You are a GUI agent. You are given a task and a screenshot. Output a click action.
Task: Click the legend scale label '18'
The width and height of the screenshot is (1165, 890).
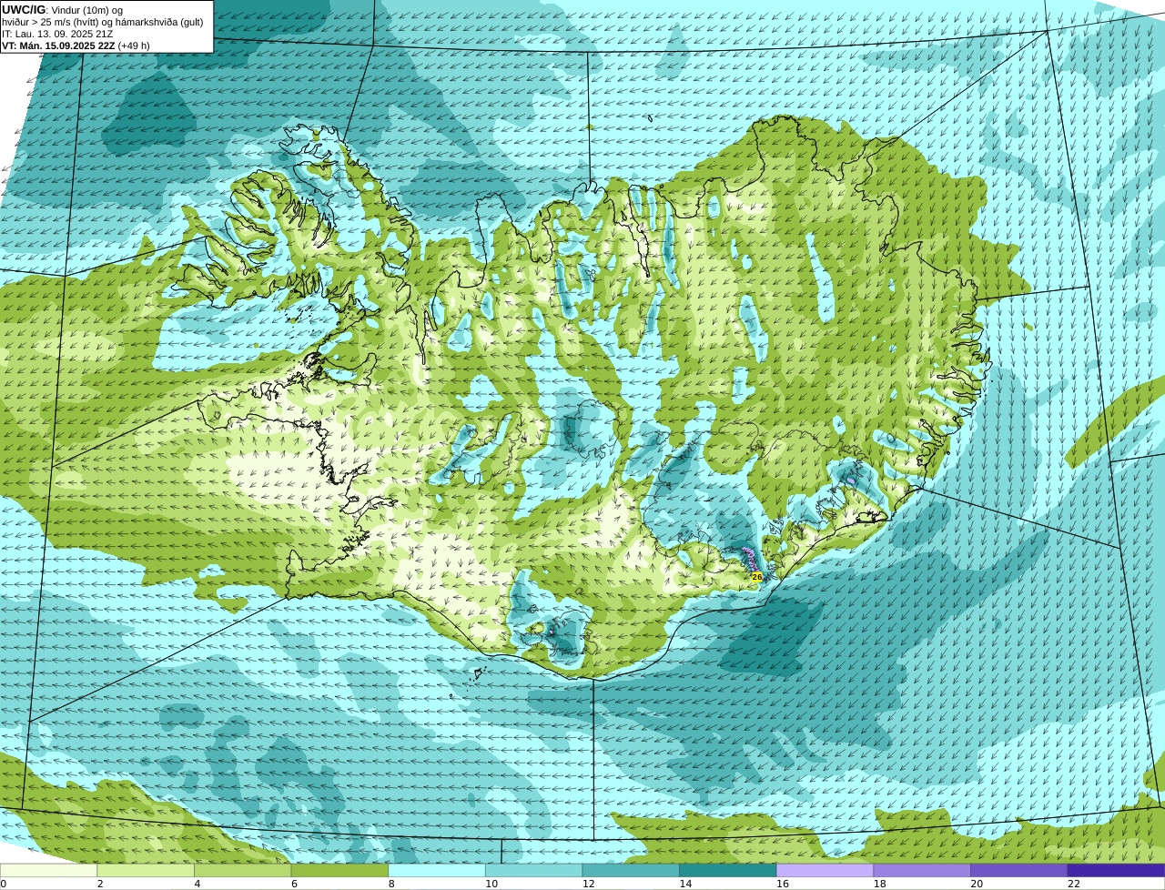pyautogui.click(x=880, y=884)
